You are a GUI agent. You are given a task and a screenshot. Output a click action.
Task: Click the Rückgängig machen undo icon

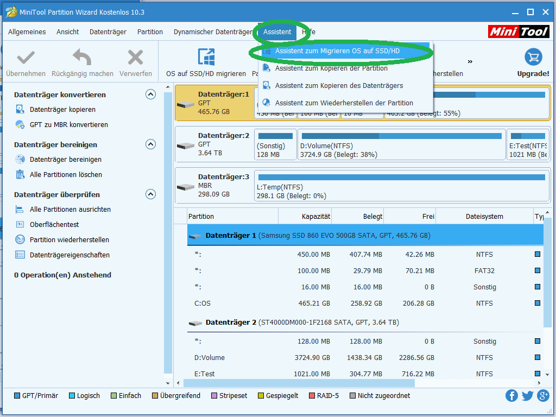coord(82,58)
